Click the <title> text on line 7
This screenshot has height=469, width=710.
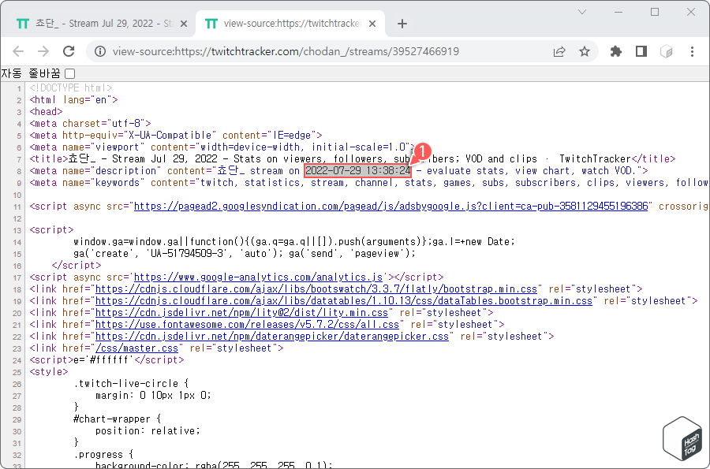click(x=353, y=159)
